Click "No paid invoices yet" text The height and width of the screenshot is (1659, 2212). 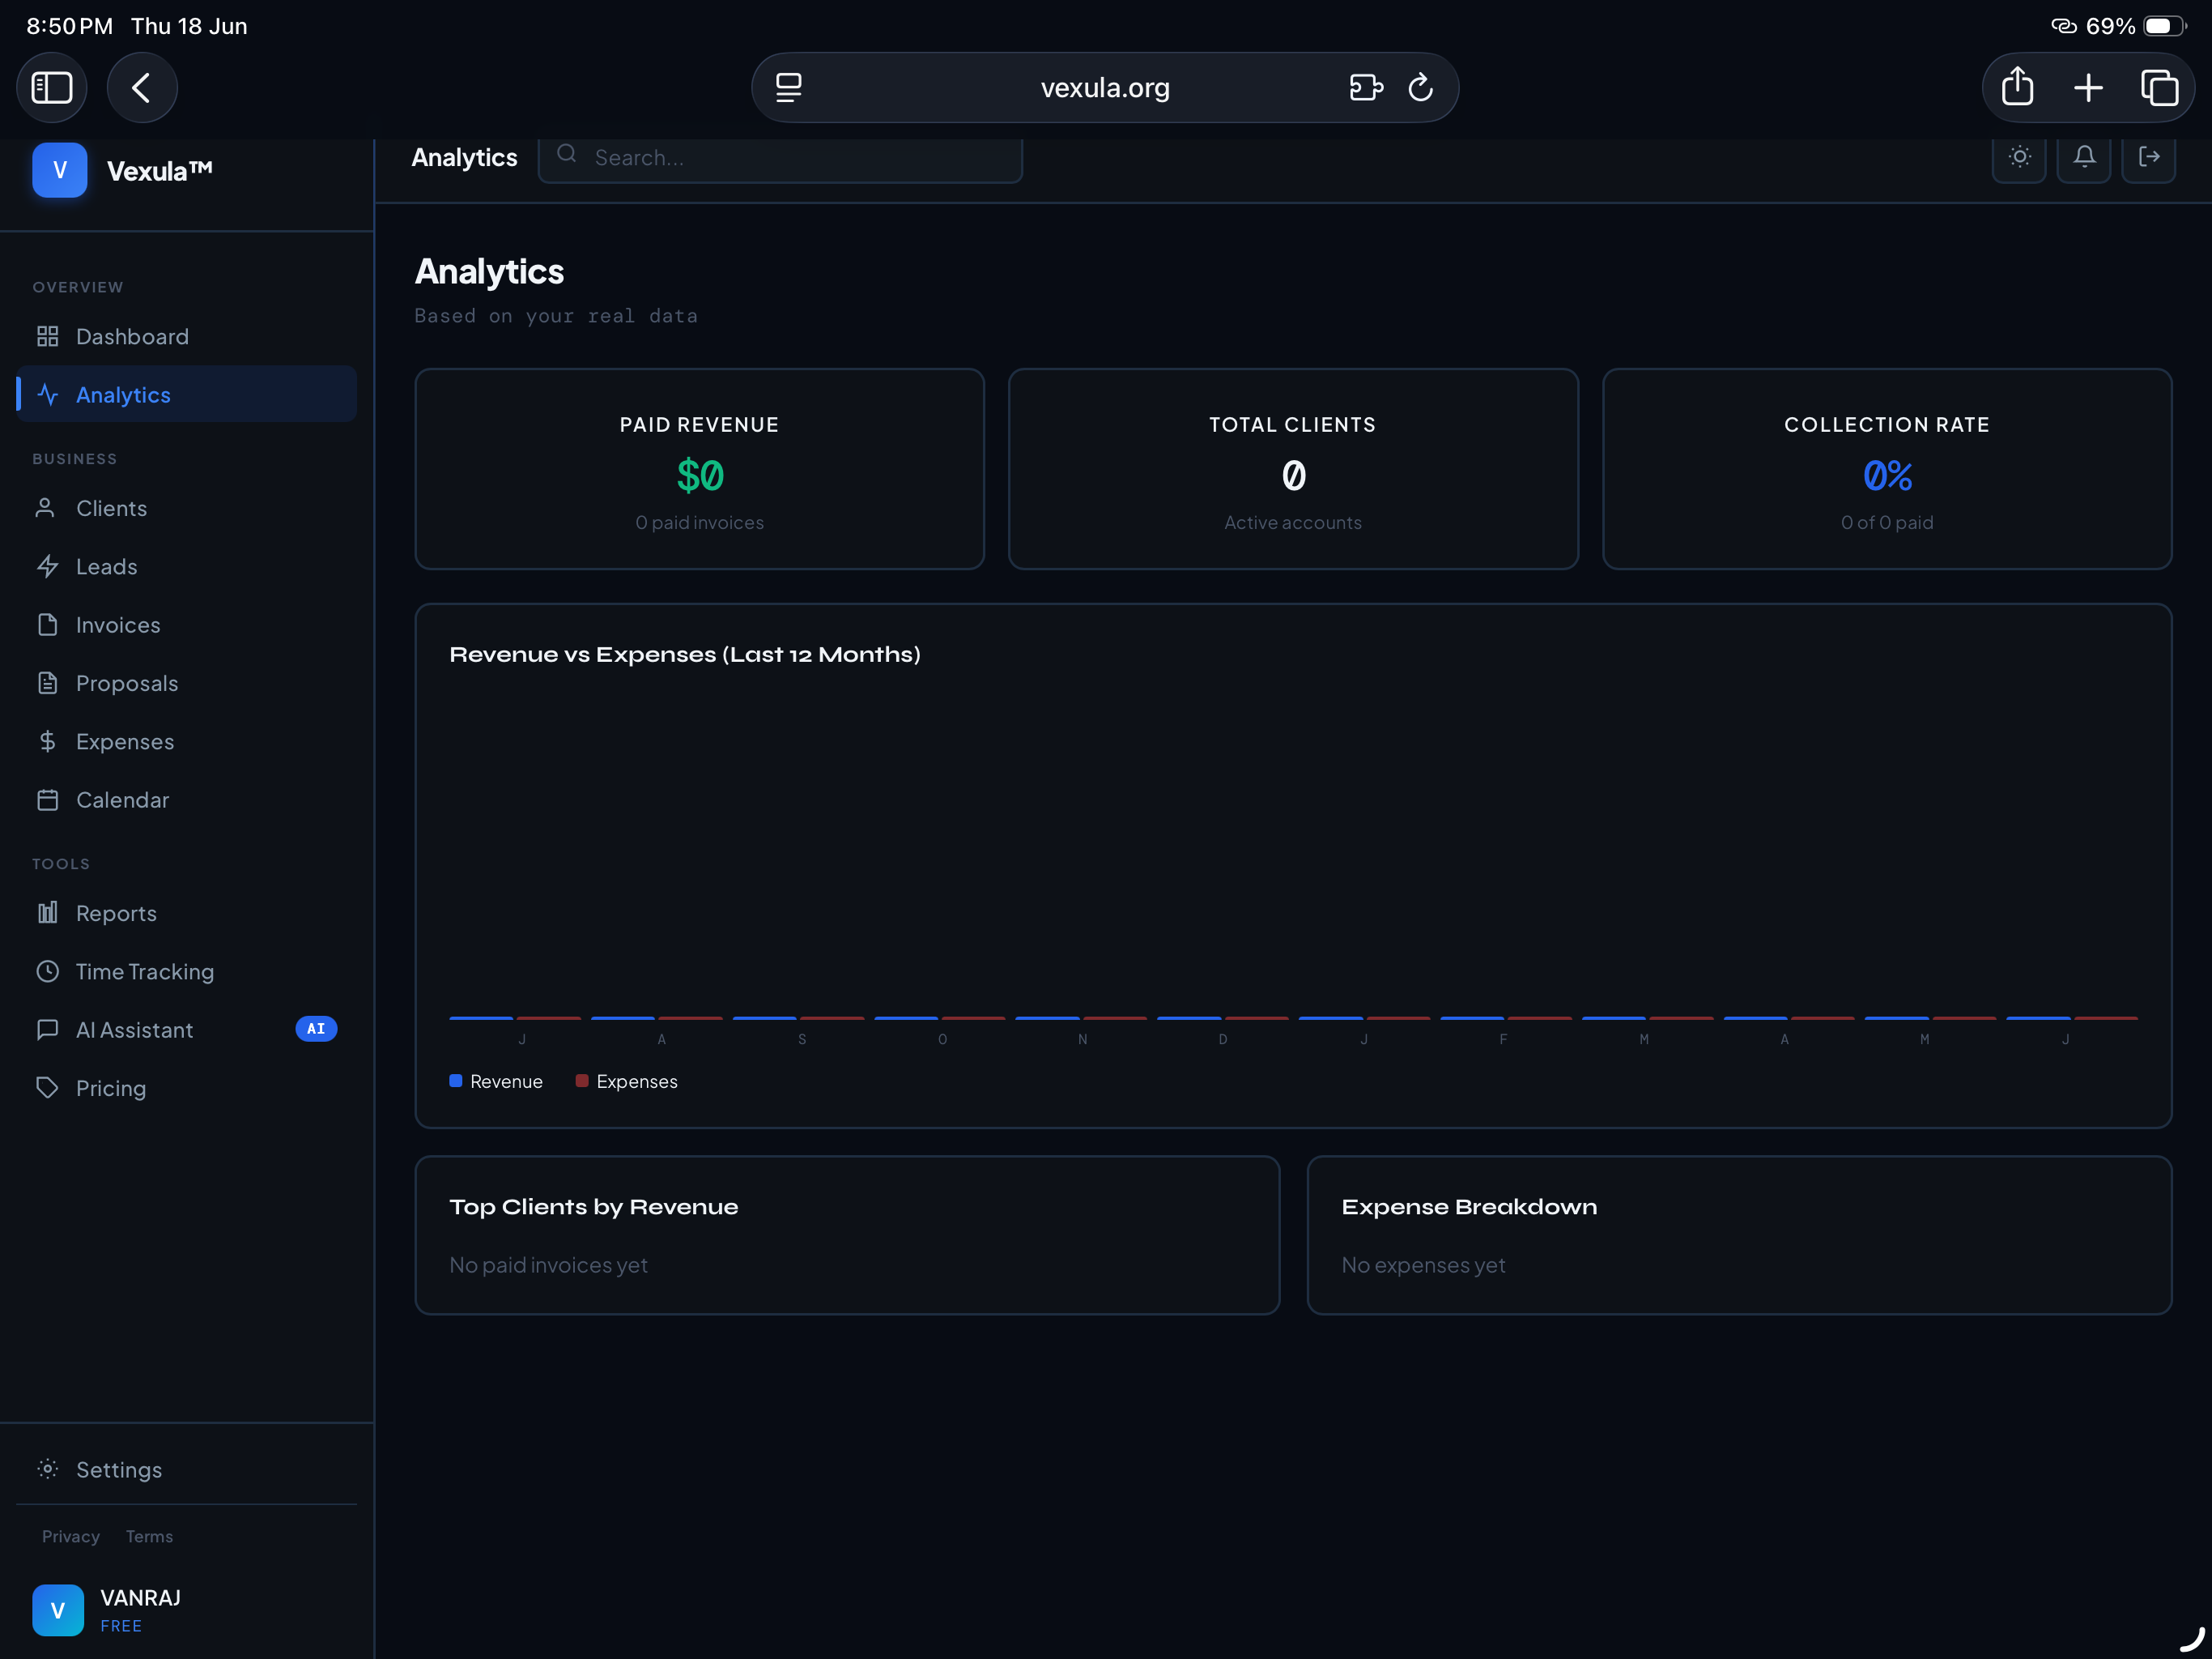click(x=548, y=1265)
